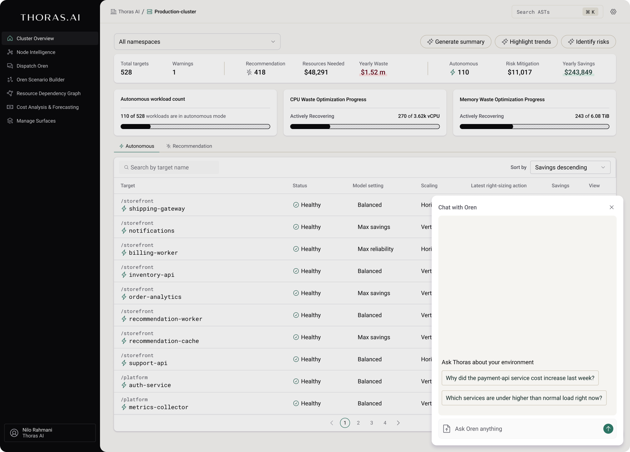
Task: Go to page 4
Action: pyautogui.click(x=385, y=423)
